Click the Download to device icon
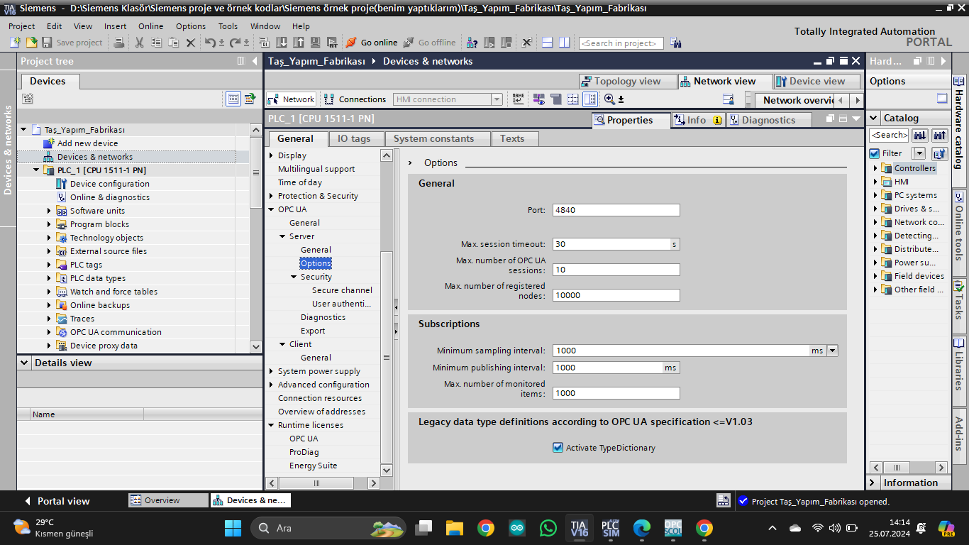 pos(282,43)
